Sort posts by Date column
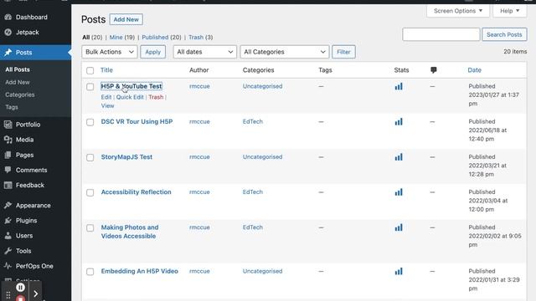Image resolution: width=536 pixels, height=301 pixels. pyautogui.click(x=475, y=70)
